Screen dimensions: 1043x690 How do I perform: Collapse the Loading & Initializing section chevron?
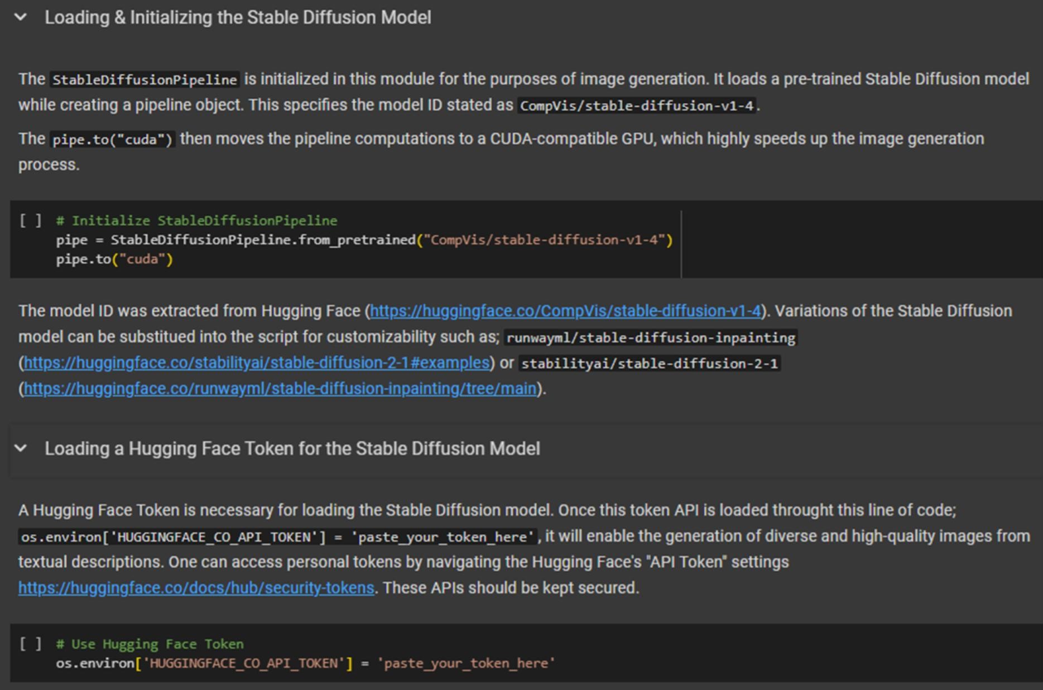pyautogui.click(x=21, y=17)
